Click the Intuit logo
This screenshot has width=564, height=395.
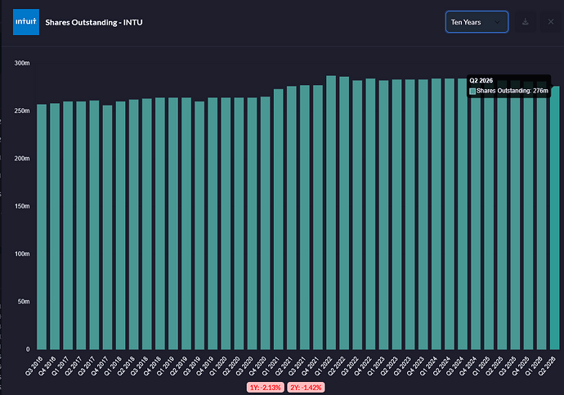coord(26,22)
